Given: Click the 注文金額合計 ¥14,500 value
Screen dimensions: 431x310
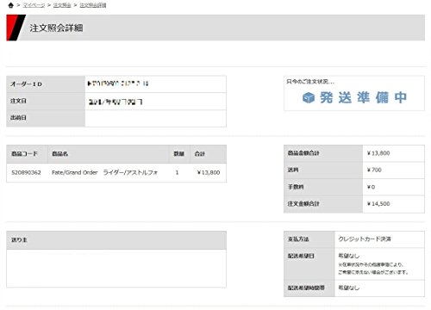Looking at the screenshot, I should pos(378,204).
